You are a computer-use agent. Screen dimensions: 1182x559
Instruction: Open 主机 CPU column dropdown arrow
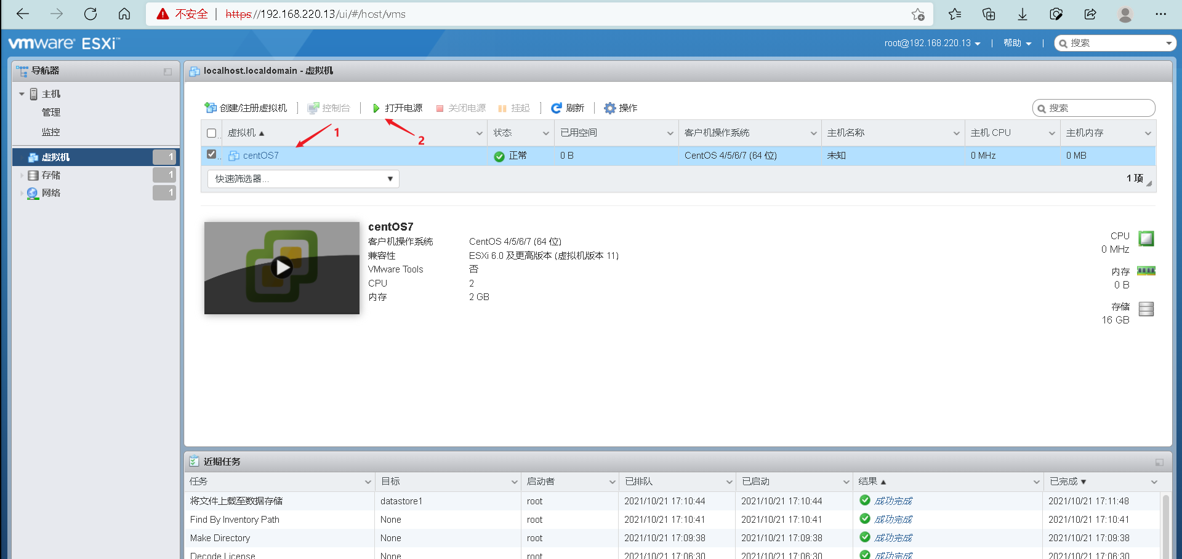[1052, 133]
